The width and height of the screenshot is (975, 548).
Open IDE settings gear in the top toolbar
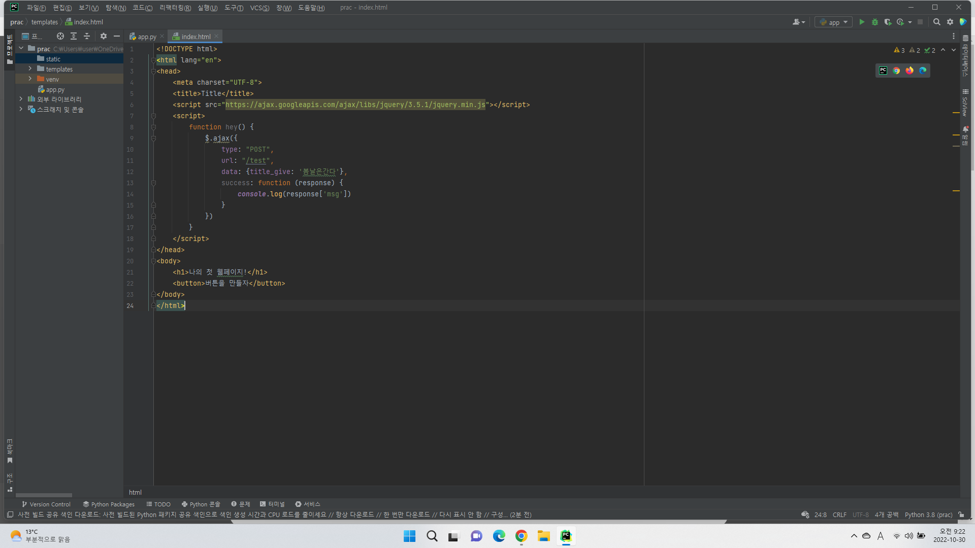point(950,22)
